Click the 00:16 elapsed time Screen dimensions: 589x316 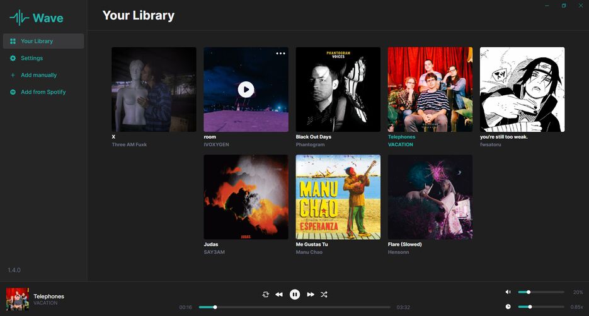(x=186, y=307)
